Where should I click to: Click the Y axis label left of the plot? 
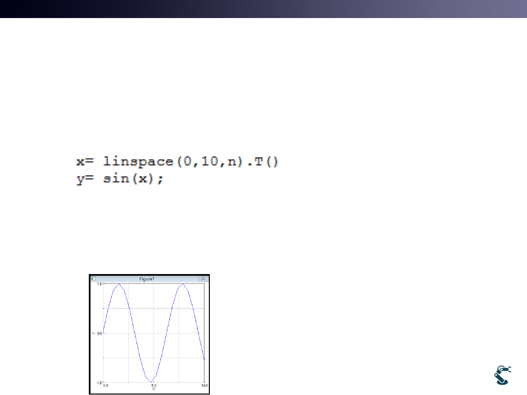click(x=93, y=333)
